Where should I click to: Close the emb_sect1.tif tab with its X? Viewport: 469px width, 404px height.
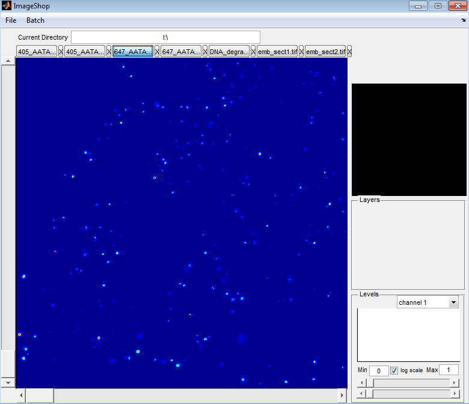click(301, 52)
